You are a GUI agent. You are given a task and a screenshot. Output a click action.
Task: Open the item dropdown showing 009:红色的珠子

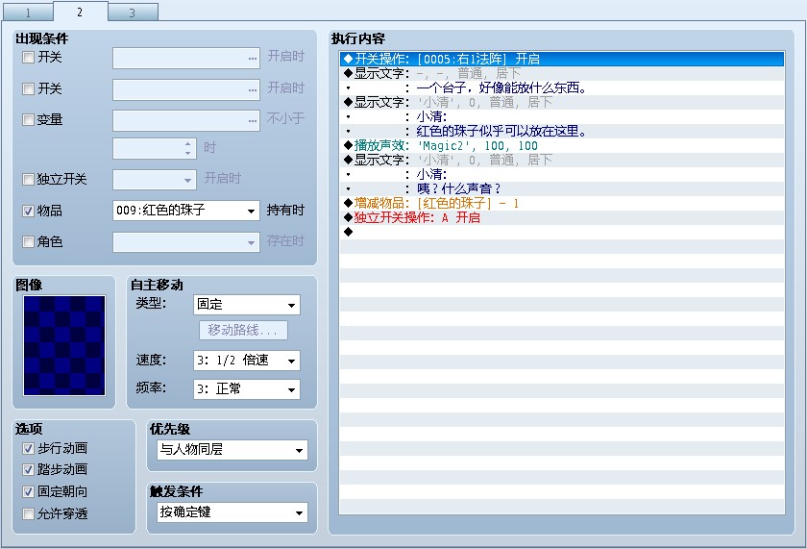(186, 211)
